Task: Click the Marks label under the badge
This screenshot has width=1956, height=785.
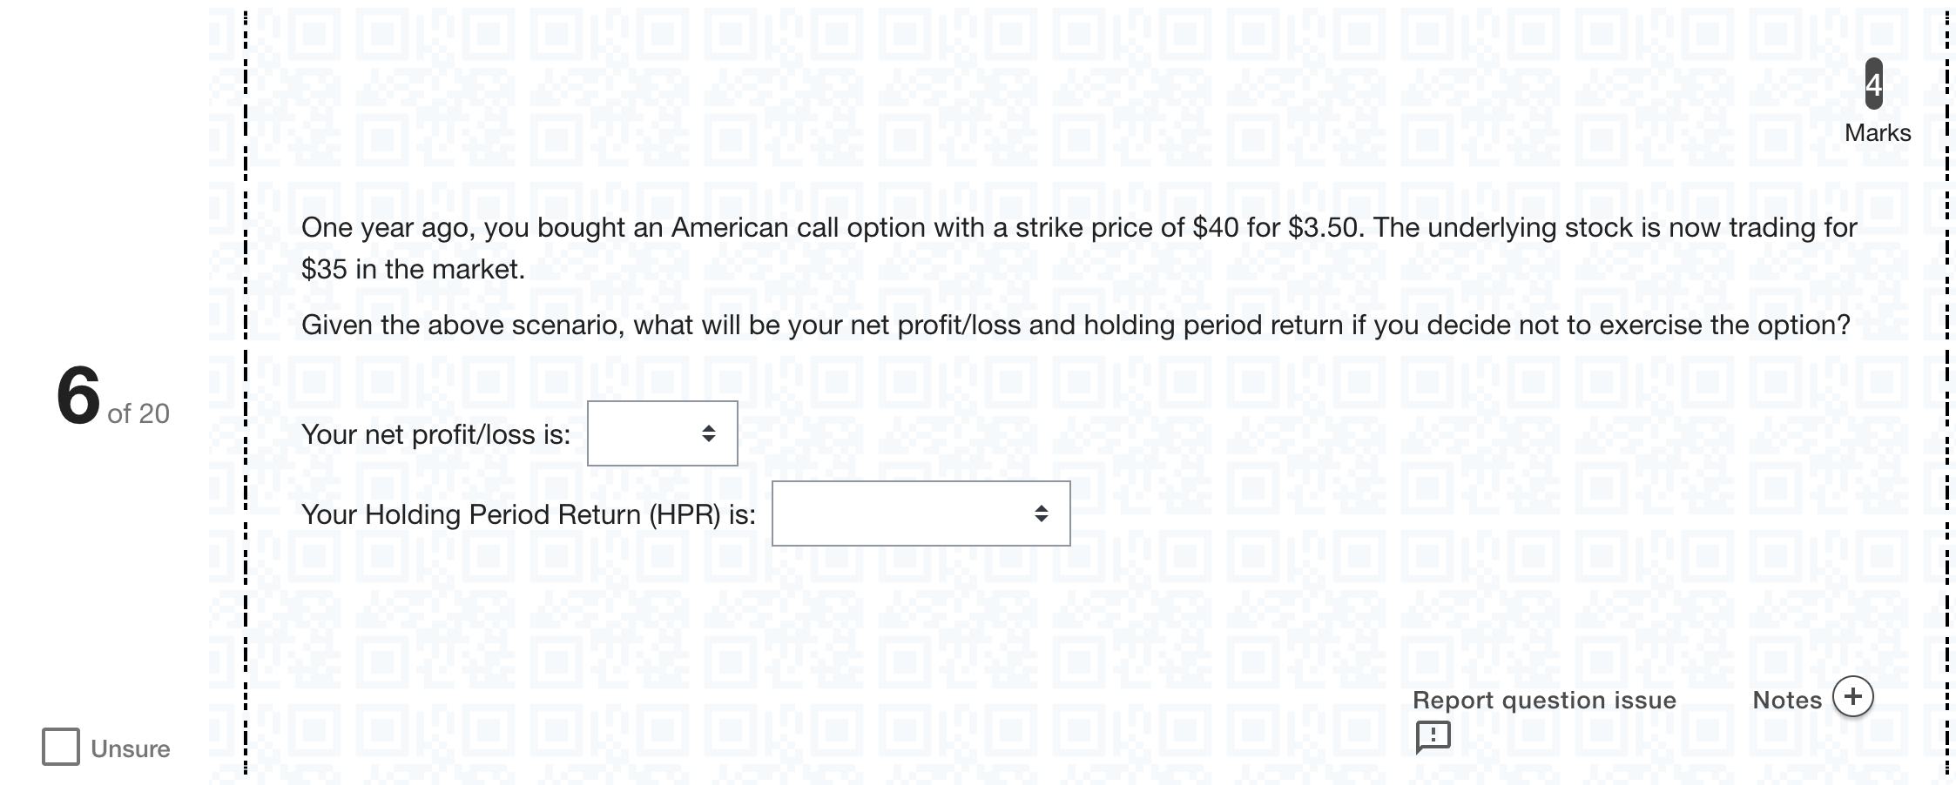Action: pyautogui.click(x=1878, y=133)
